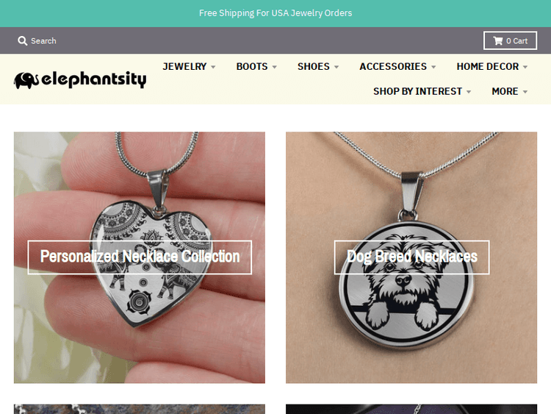Screen dimensions: 551x414
Task: Select the SHOP BY INTEREST menu
Action: (417, 91)
